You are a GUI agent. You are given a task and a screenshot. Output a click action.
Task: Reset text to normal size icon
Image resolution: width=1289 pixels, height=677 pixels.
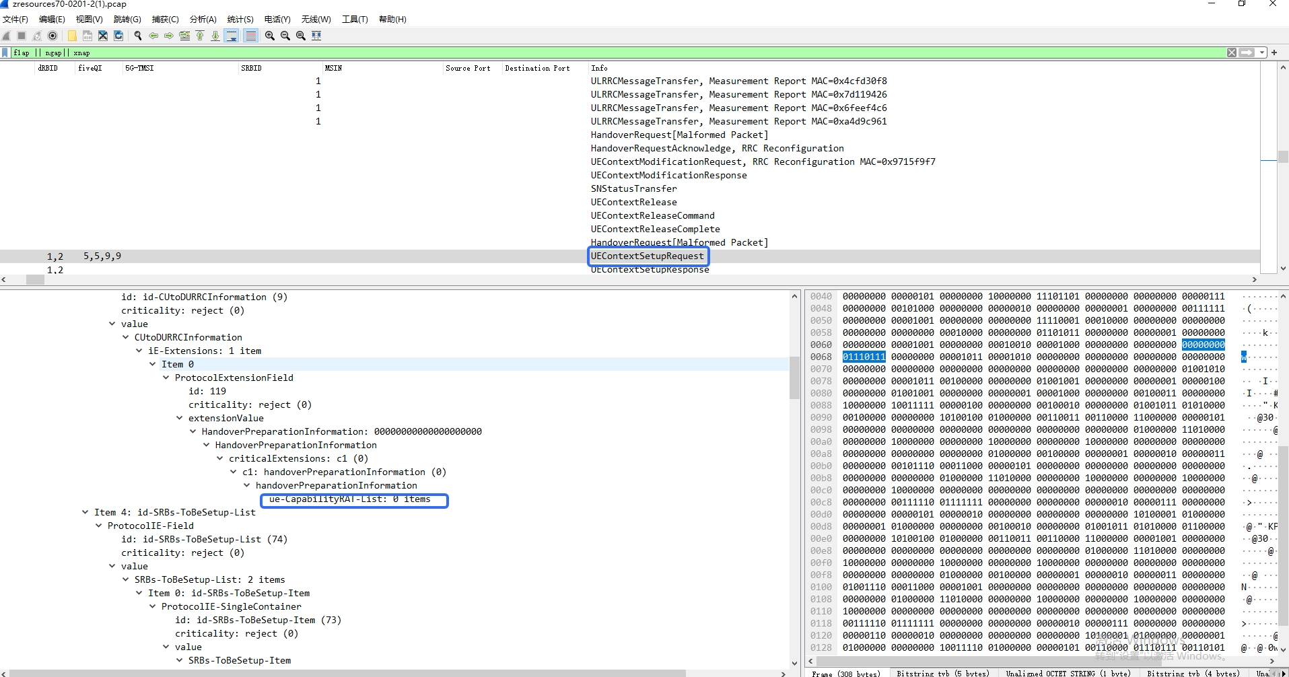point(301,36)
